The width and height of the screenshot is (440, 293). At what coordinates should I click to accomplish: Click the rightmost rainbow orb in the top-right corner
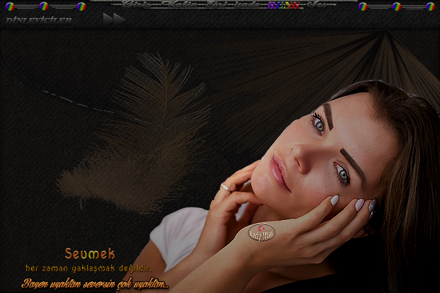430,6
